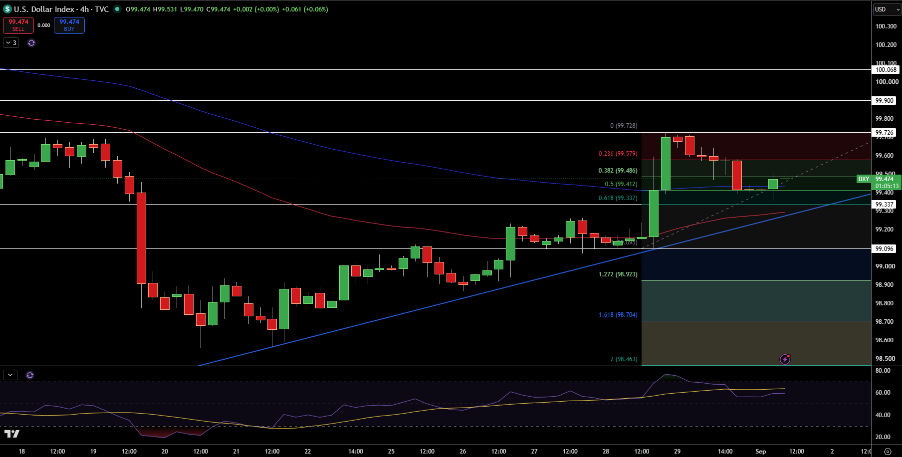Screen dimensions: 902x457
Task: Collapse the indicator legend showing 3
Action: (11, 43)
